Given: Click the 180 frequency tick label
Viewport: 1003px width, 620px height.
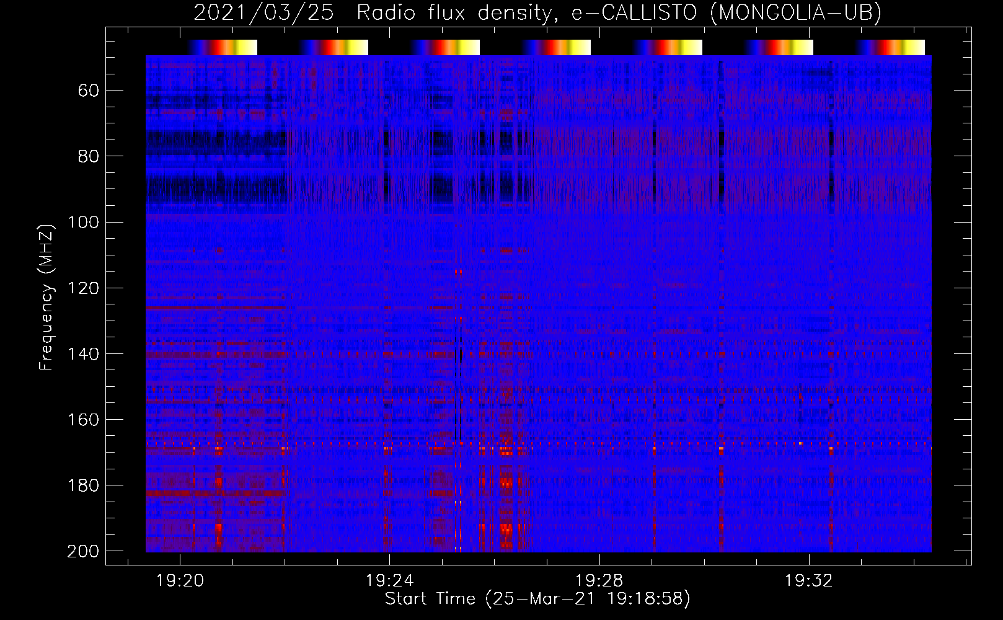Looking at the screenshot, I should click(83, 485).
